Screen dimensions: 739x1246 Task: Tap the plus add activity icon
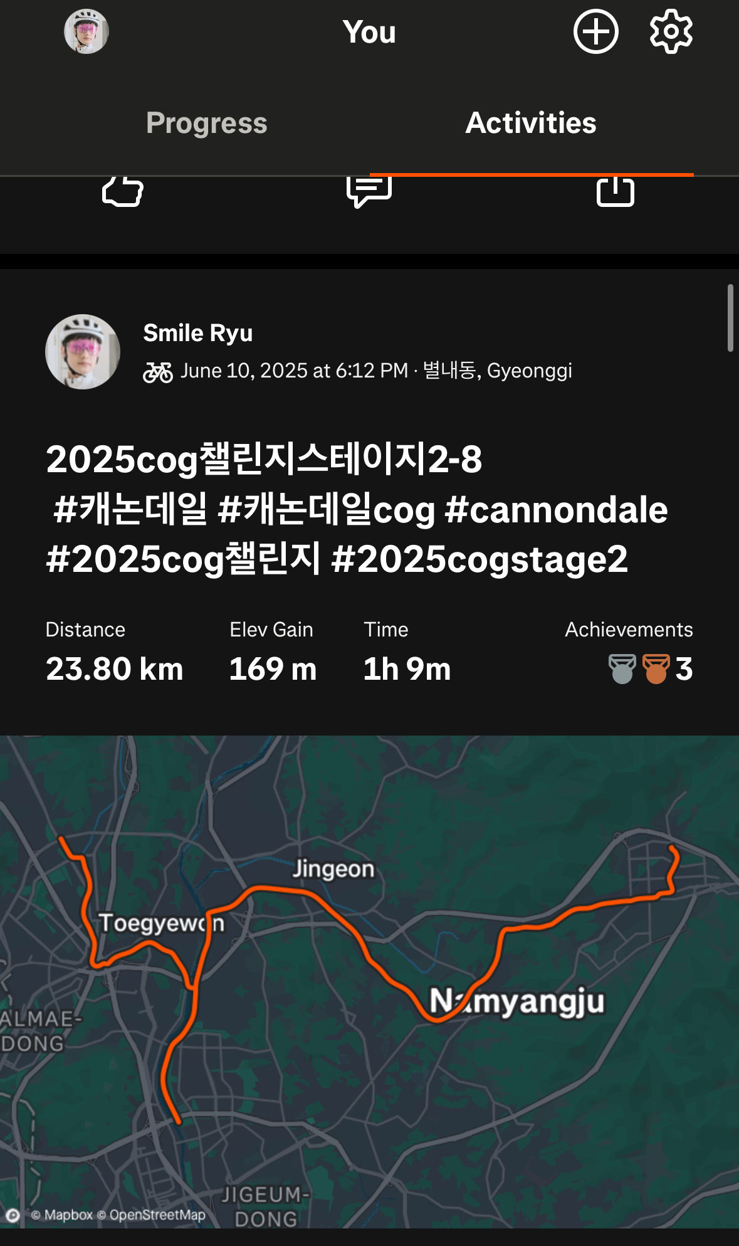pyautogui.click(x=595, y=31)
